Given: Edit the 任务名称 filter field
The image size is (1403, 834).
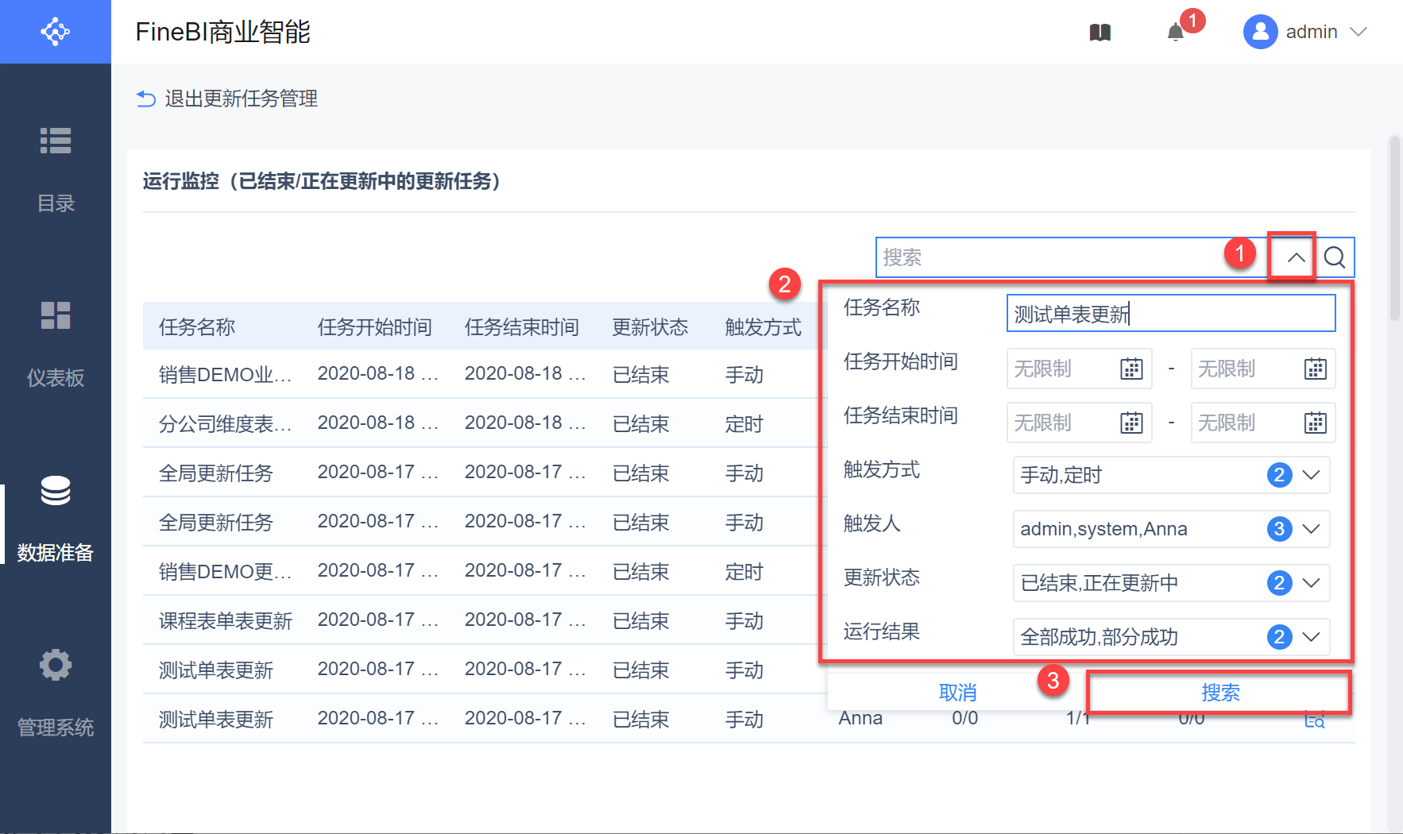Looking at the screenshot, I should click(1171, 314).
